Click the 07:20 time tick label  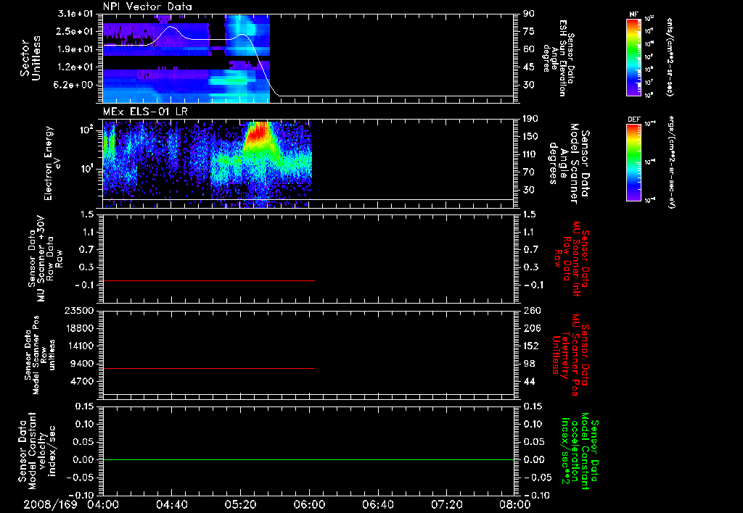click(446, 504)
